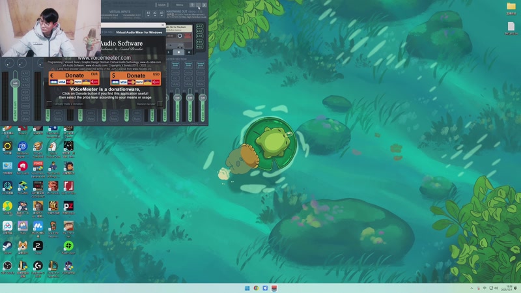Mute the first input strip
521x293 pixels.
[25, 119]
